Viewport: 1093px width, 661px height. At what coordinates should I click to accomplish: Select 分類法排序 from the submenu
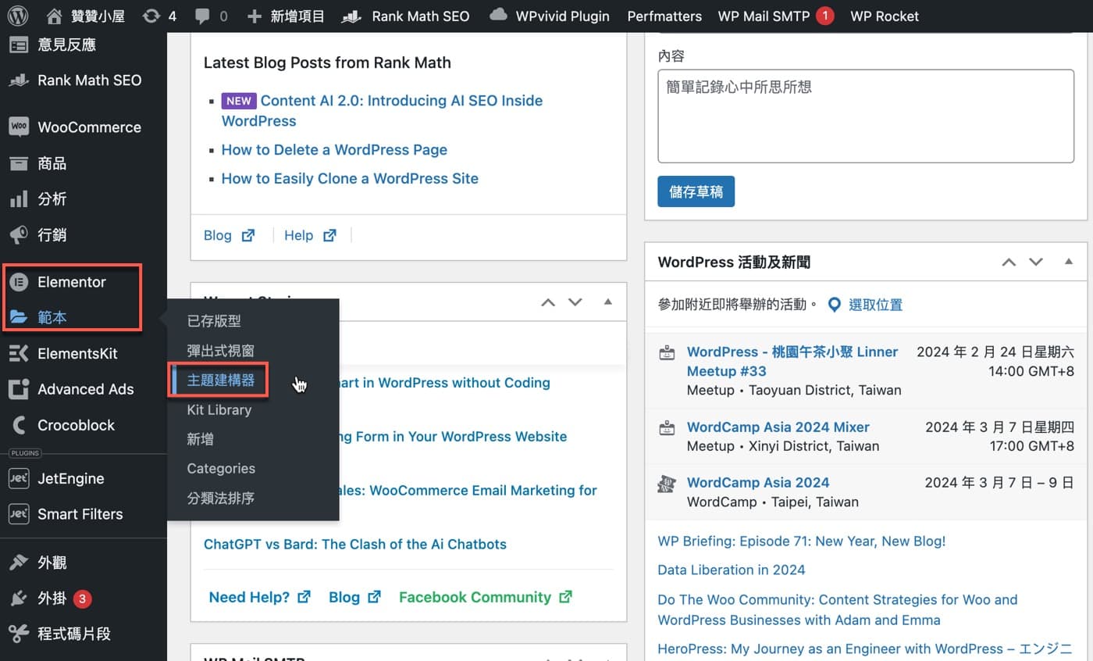[x=220, y=498]
